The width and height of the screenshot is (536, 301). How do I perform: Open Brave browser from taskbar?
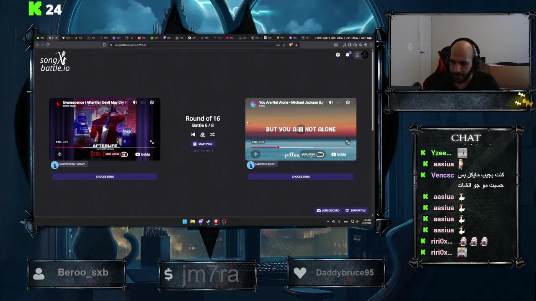[216, 222]
